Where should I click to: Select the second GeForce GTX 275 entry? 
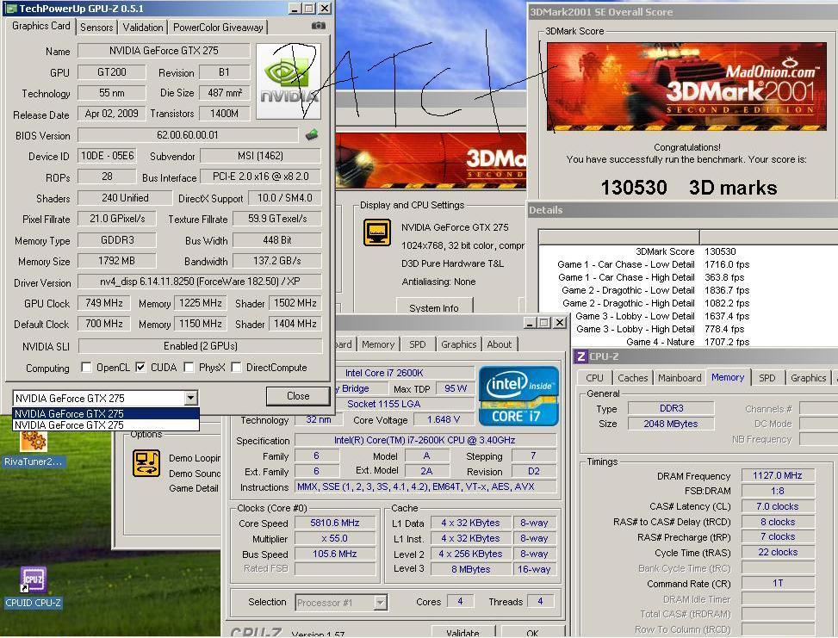coord(69,425)
